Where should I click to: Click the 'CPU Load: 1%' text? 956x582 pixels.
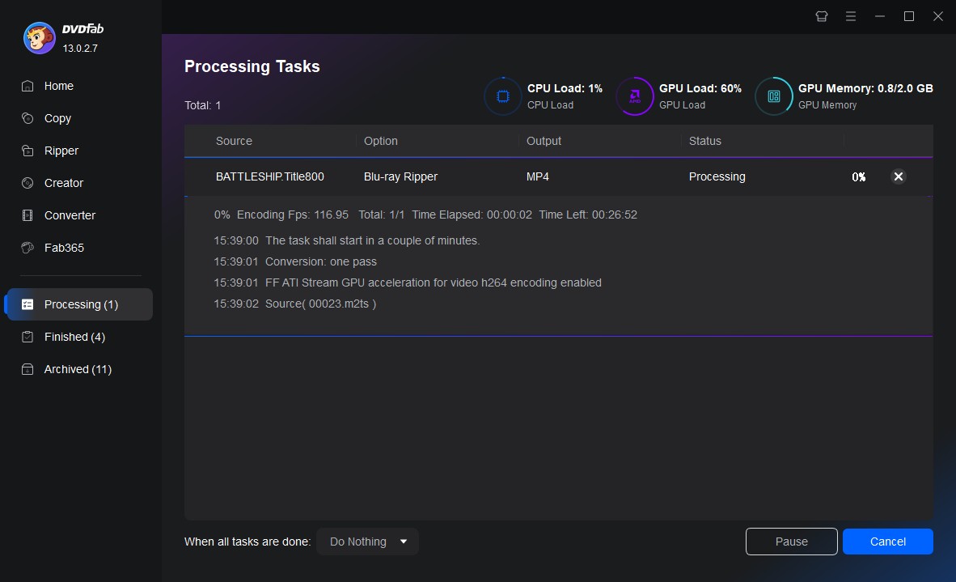[565, 88]
